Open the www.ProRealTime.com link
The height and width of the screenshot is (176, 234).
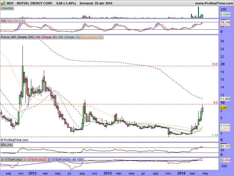click(x=214, y=3)
